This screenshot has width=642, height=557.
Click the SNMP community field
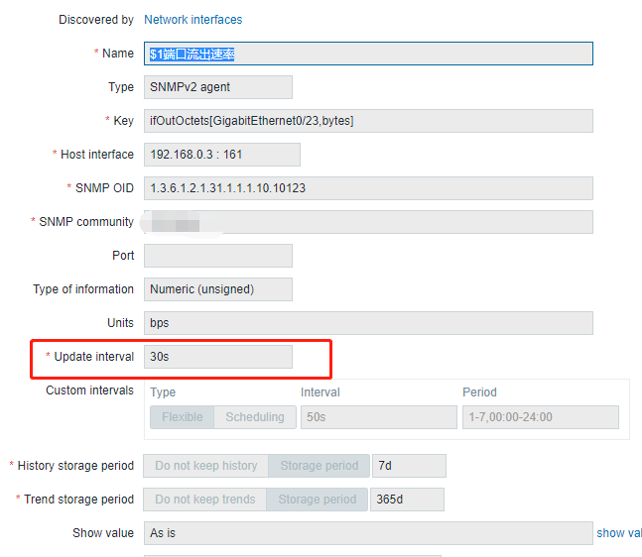(368, 222)
